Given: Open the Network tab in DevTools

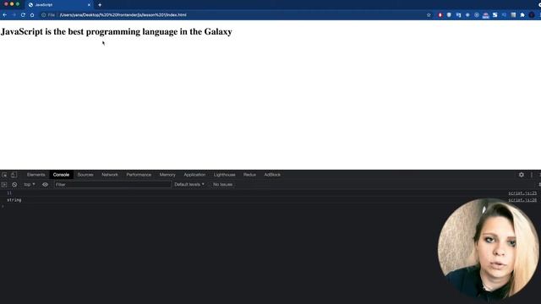Looking at the screenshot, I should pos(110,175).
